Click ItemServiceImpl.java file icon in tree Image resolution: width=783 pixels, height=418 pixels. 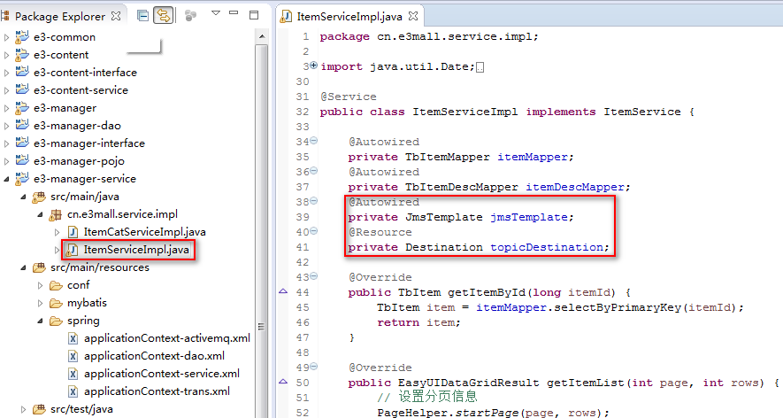click(x=73, y=250)
